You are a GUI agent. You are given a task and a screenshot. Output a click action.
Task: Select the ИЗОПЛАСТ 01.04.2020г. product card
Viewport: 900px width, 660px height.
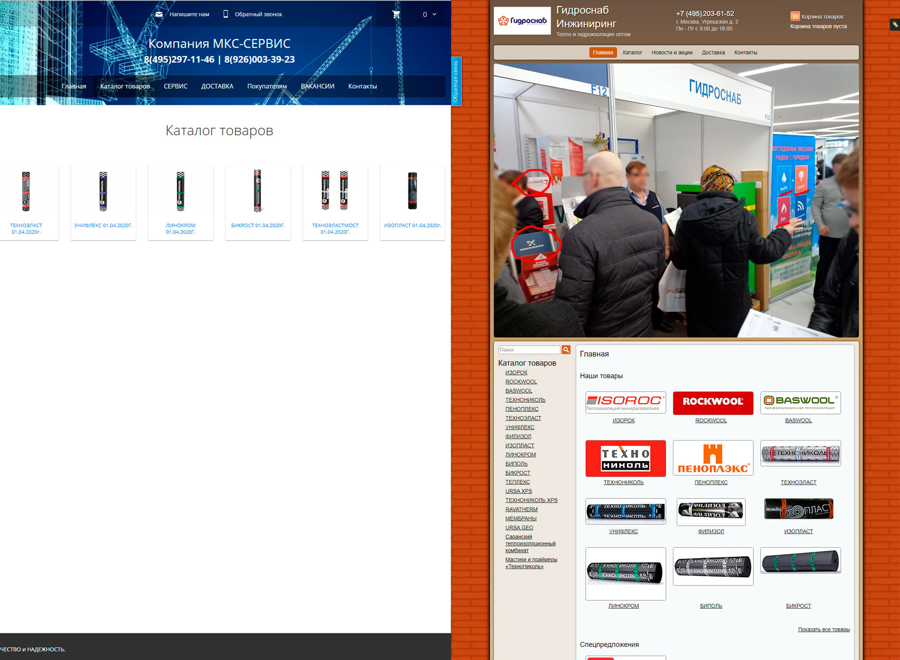click(413, 203)
